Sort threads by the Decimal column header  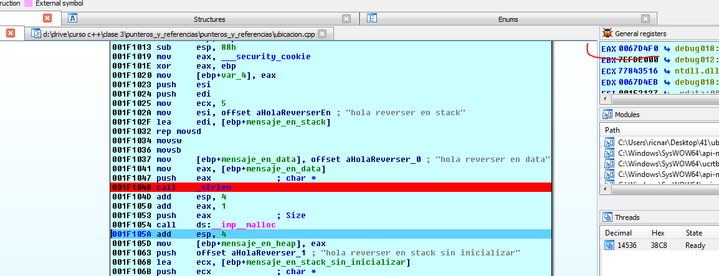point(617,233)
